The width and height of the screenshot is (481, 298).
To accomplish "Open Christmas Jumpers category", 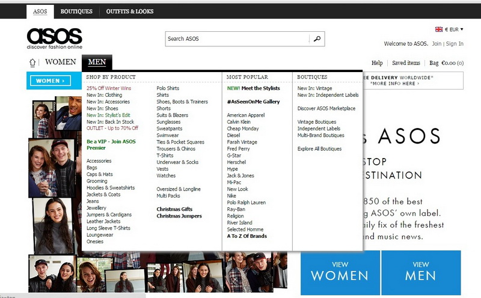I will tap(179, 216).
